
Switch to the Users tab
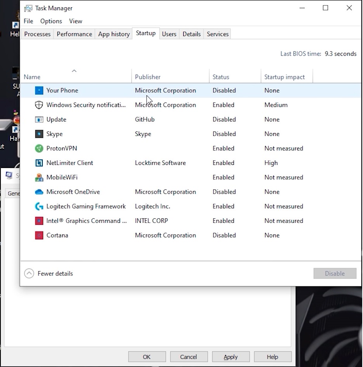[x=169, y=34]
